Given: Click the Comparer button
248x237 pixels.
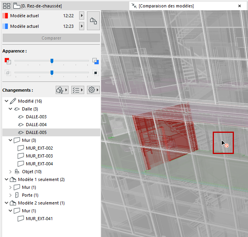Looking at the screenshot, I should pos(51,38).
